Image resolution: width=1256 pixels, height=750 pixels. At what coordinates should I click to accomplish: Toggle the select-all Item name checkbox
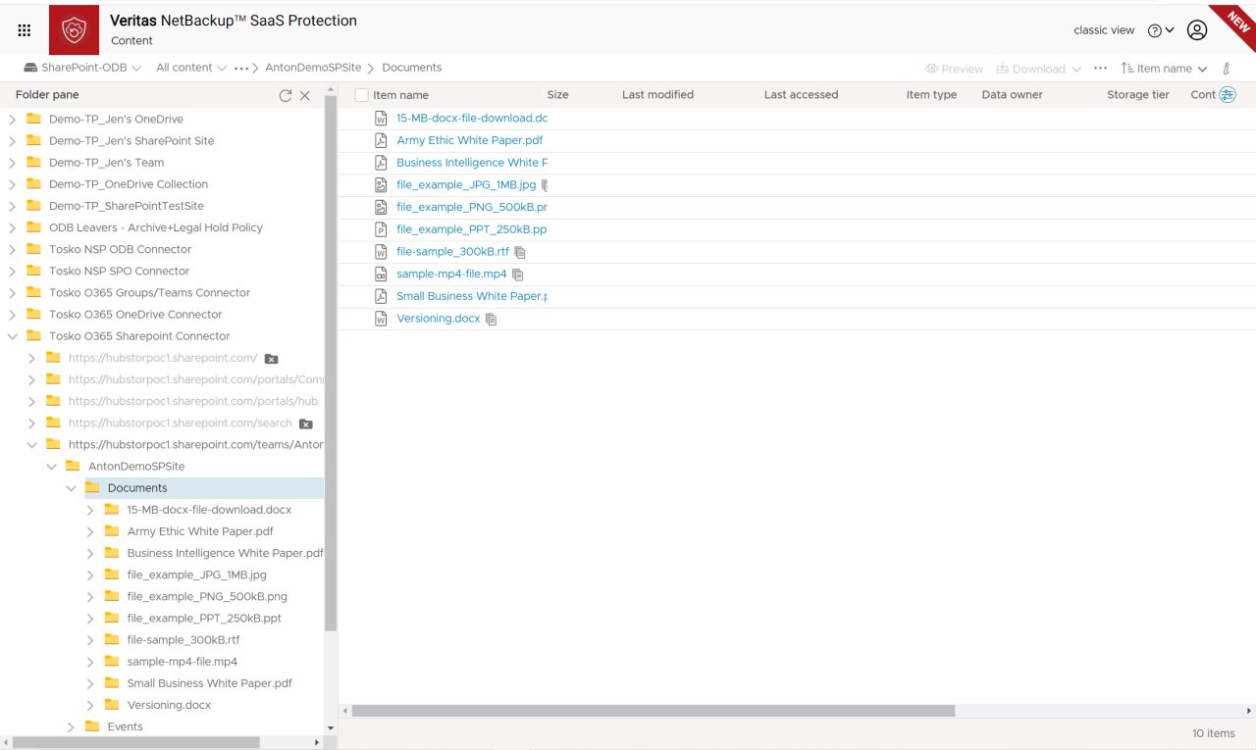coord(361,95)
